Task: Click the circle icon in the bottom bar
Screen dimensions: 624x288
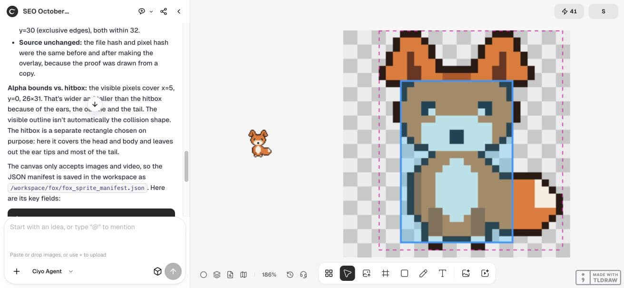Action: (204, 275)
